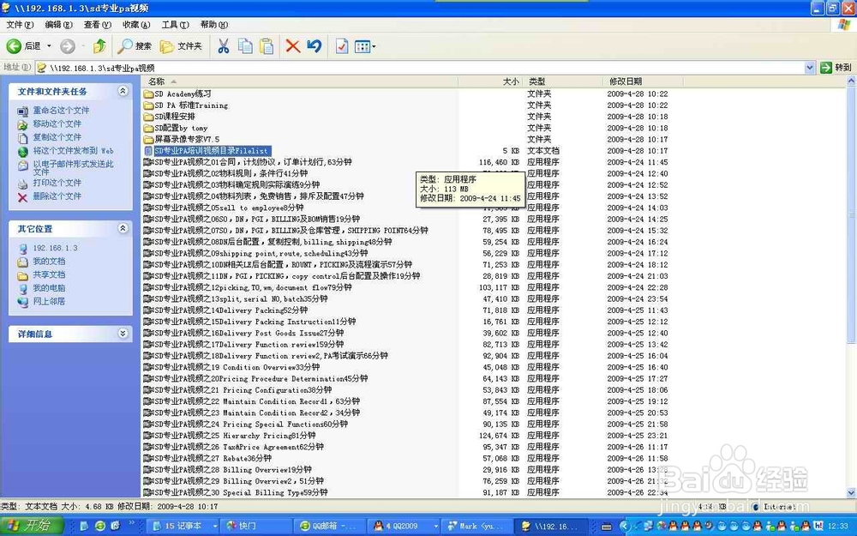Open the Notepad (记事本) taskbar item
Viewport: 857px width, 536px height.
(x=180, y=526)
